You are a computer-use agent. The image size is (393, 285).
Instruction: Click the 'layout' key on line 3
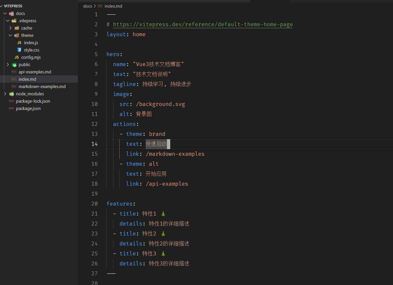point(116,34)
